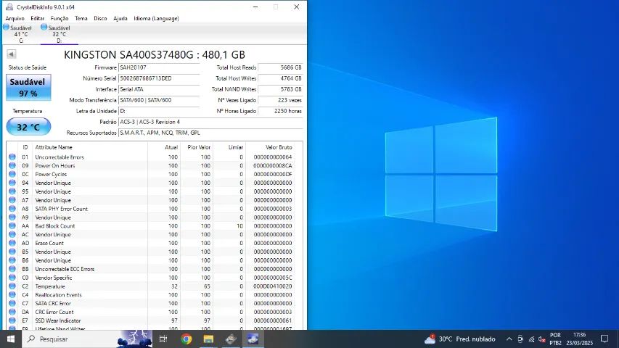Click status circle of SATA CRC Error row
Image resolution: width=619 pixels, height=348 pixels.
(12, 304)
